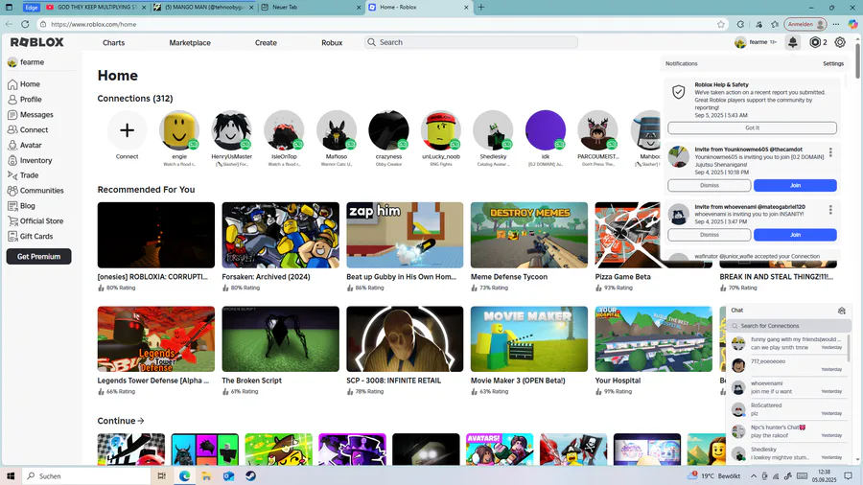Viewport: 863px width, 485px height.
Task: Launch Steam from the taskbar
Action: (250, 476)
